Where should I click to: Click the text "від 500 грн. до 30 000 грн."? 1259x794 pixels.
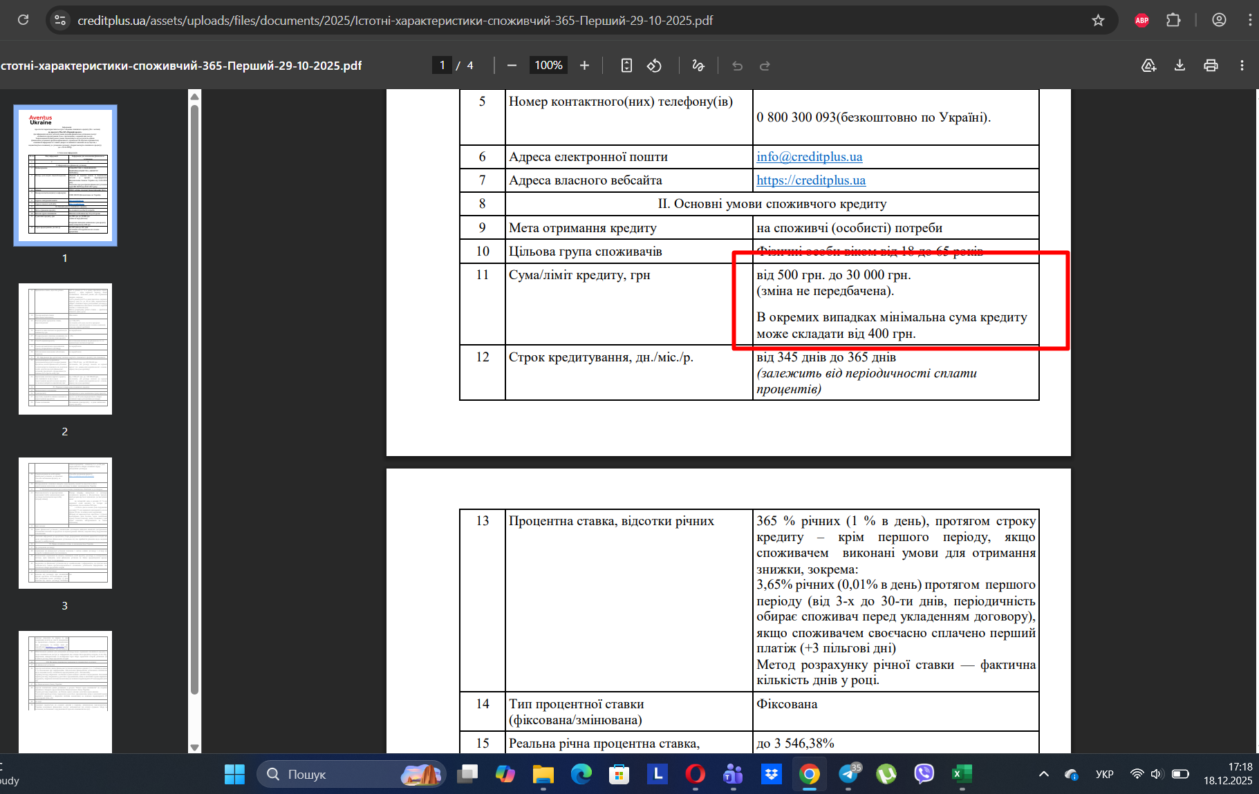tap(834, 275)
